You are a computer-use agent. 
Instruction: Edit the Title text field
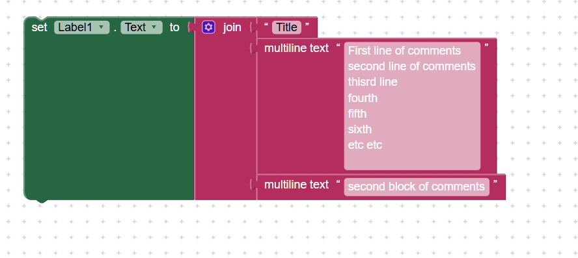point(287,27)
